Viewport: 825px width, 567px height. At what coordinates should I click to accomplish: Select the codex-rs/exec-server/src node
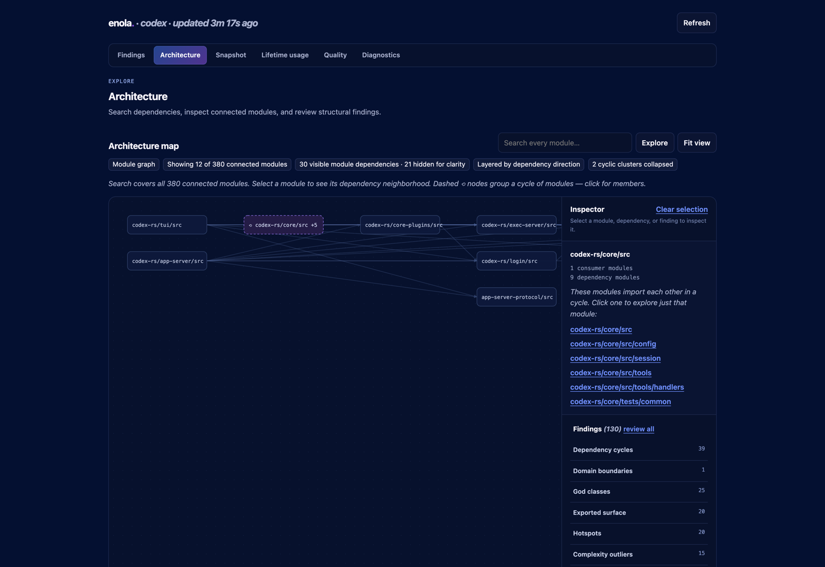[517, 225]
